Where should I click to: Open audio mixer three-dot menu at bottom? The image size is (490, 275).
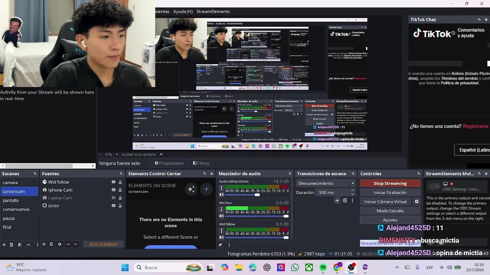click(229, 245)
